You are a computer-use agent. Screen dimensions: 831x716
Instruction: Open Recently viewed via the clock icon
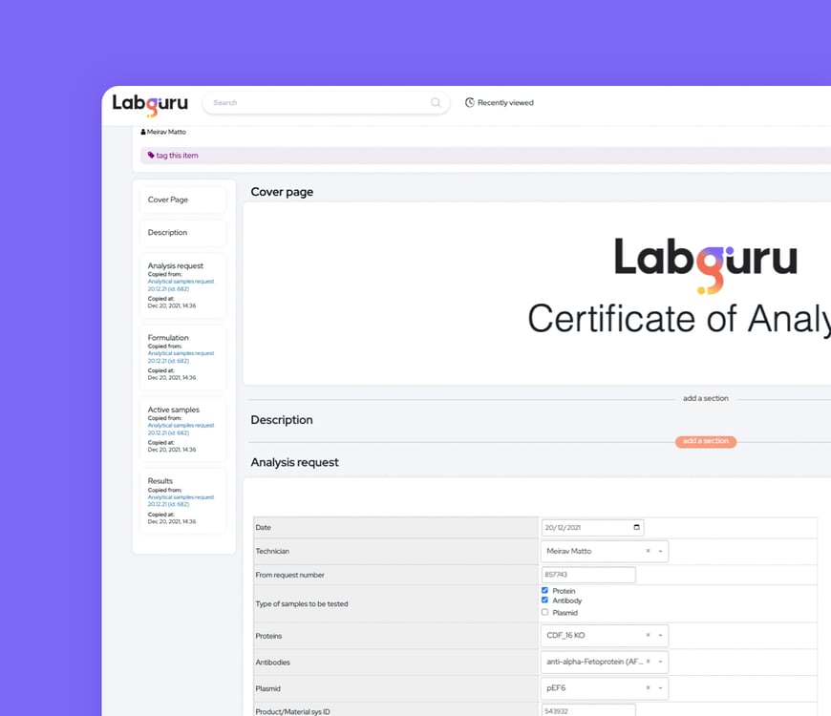click(x=469, y=102)
